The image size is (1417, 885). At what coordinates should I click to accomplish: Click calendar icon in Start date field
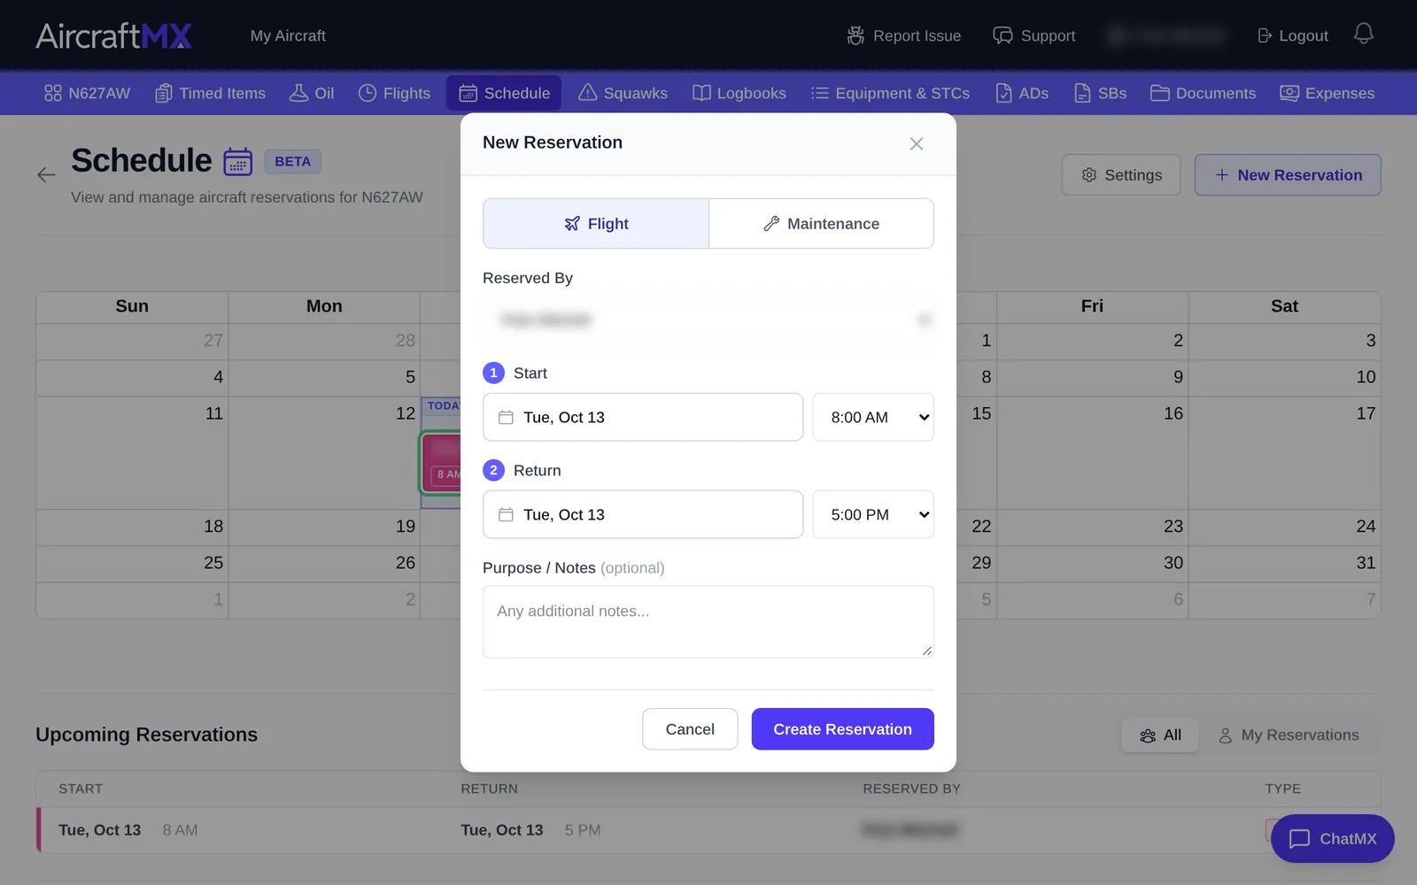coord(506,417)
